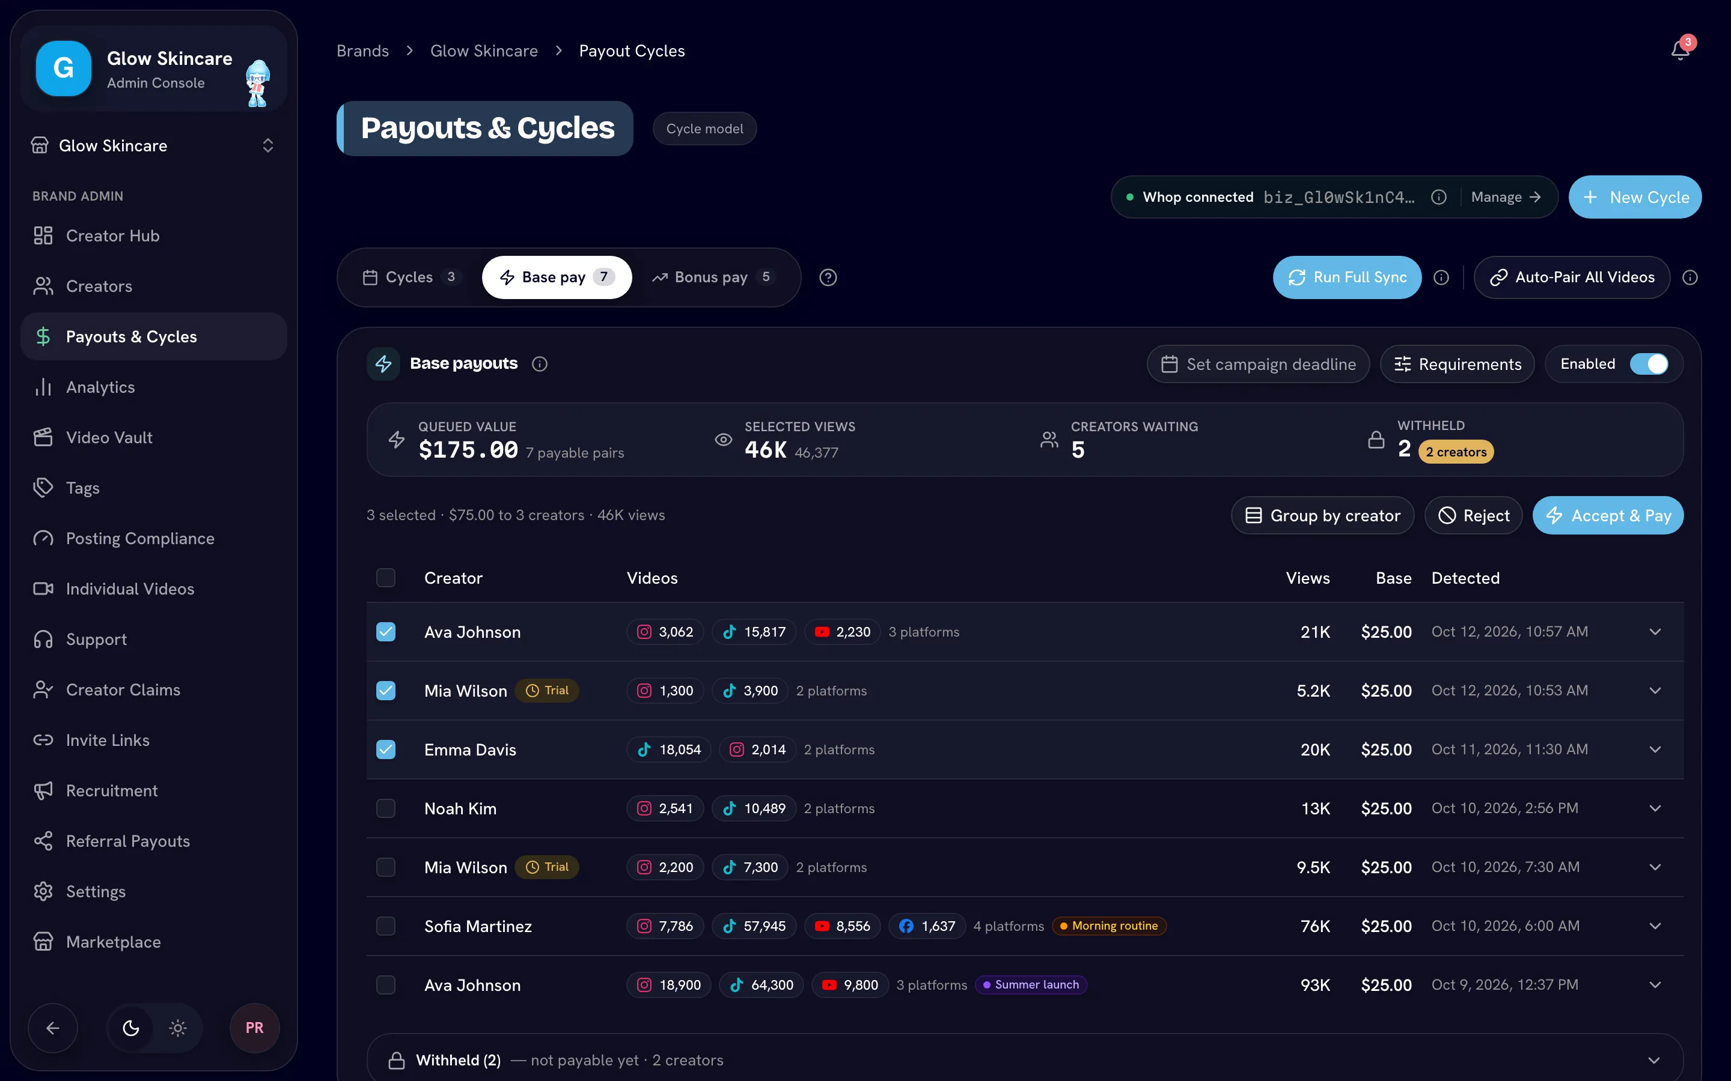The width and height of the screenshot is (1731, 1081).
Task: Open the help question mark near tabs
Action: coord(828,277)
